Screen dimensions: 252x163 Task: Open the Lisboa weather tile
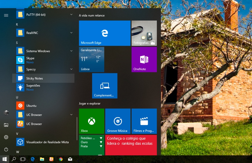pos(92,59)
